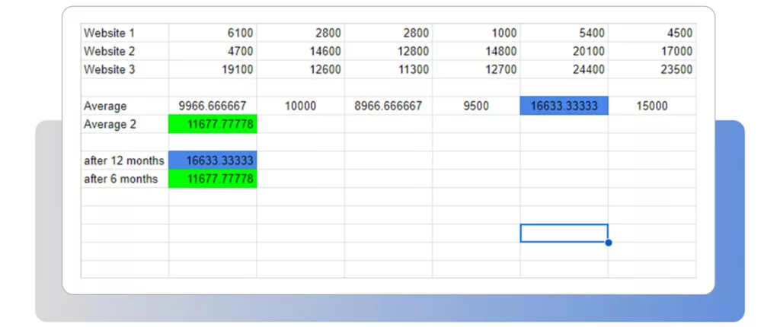Click the cell labeled exactly Average
Image resolution: width=780 pixels, height=327 pixels.
[x=124, y=106]
